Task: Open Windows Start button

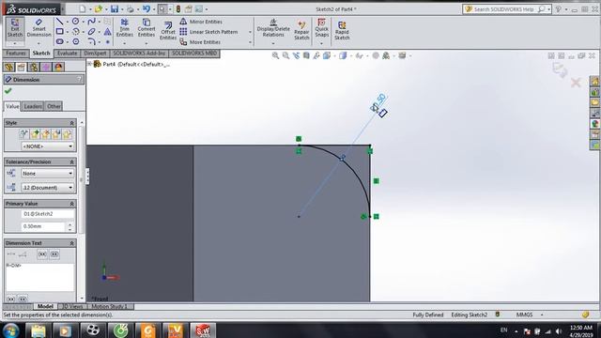Action: [10, 330]
